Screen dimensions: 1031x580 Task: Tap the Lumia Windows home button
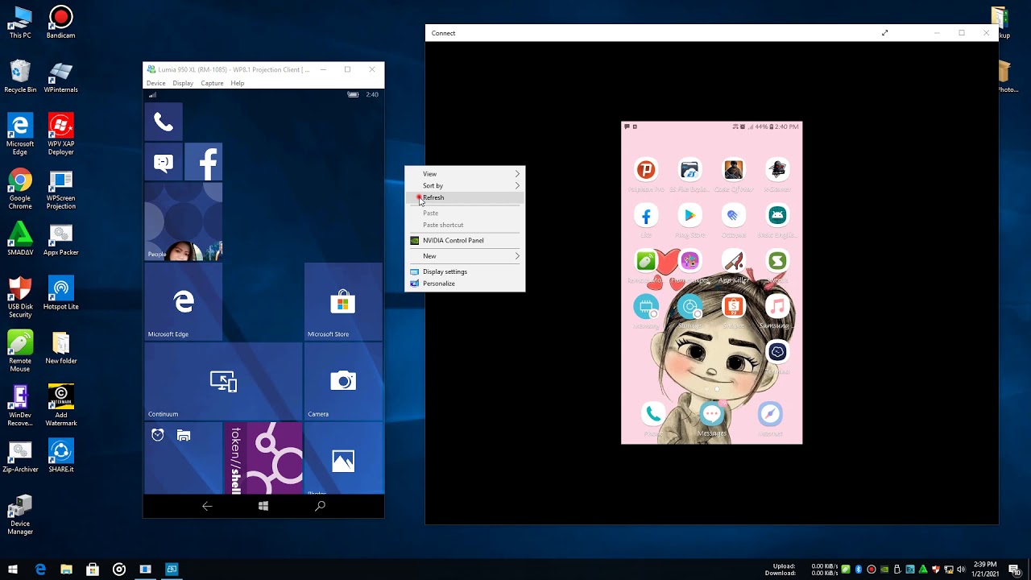[263, 506]
